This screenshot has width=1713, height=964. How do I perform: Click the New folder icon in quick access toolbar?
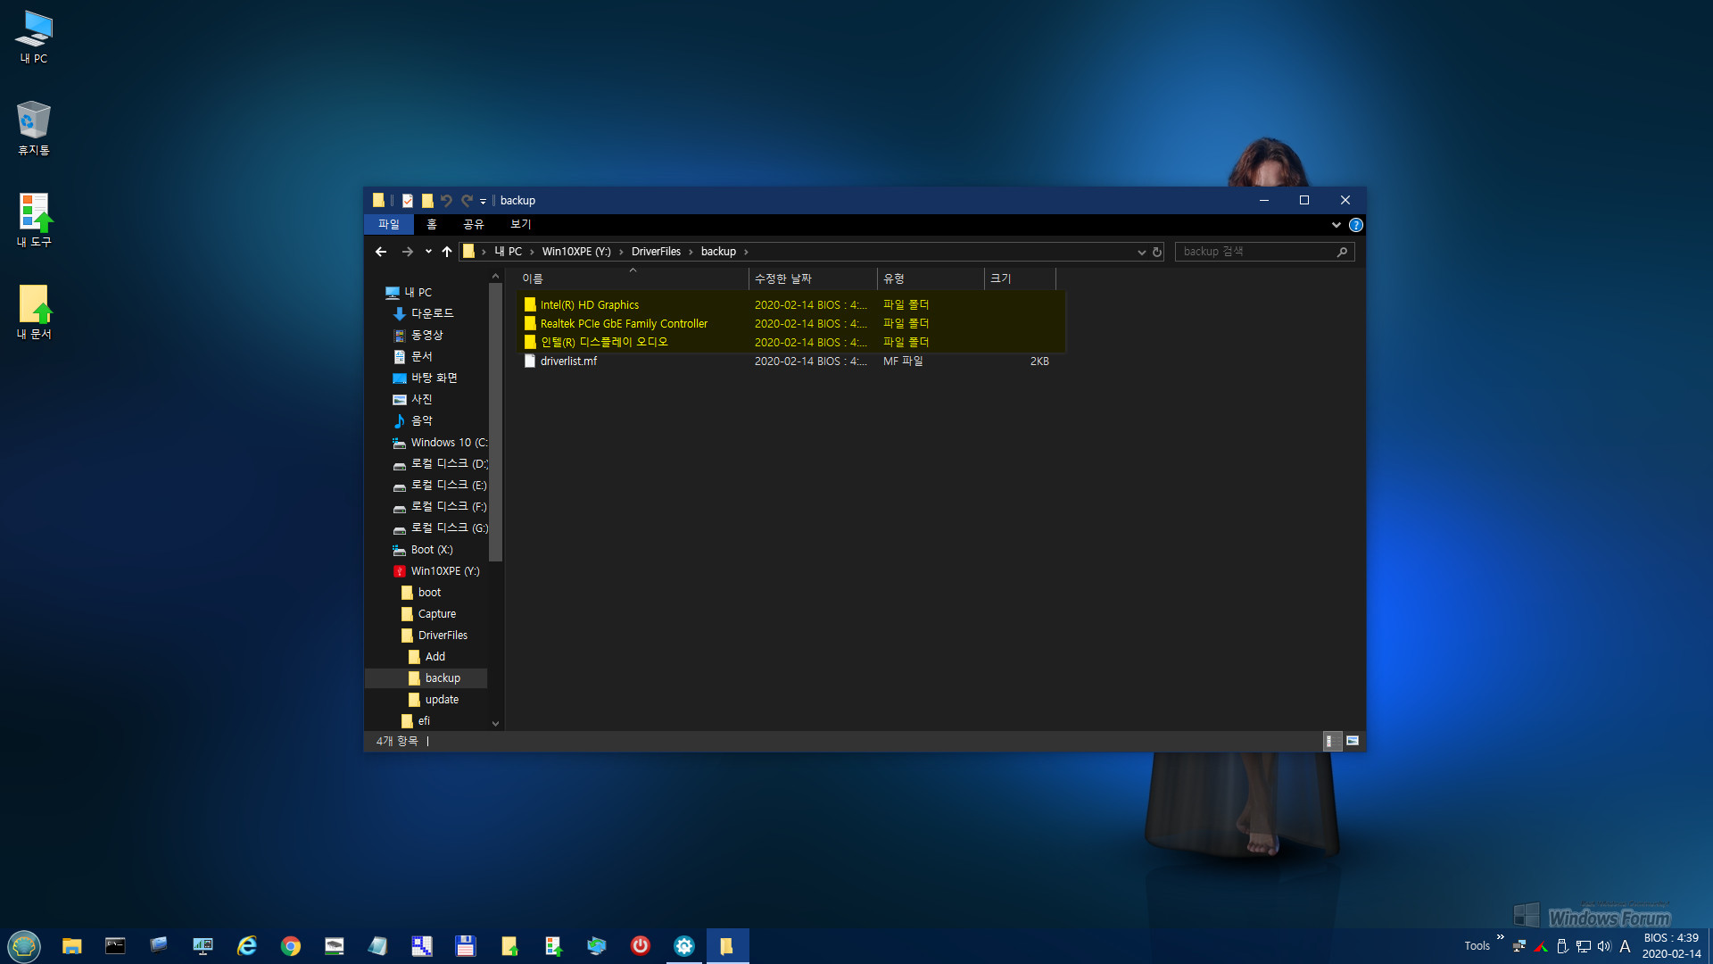[x=427, y=201]
